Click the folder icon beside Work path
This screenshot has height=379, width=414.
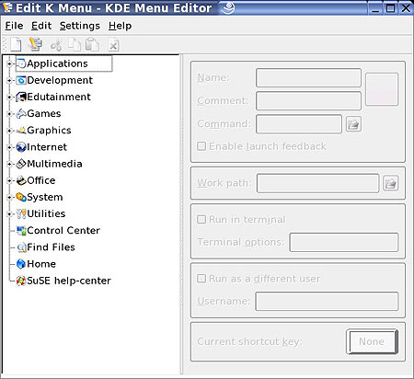pos(390,183)
